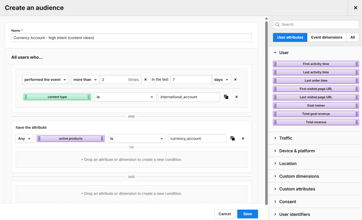This screenshot has height=220, width=362.
Task: Click the search magnifier icon in attributes panel
Action: tap(278, 24)
